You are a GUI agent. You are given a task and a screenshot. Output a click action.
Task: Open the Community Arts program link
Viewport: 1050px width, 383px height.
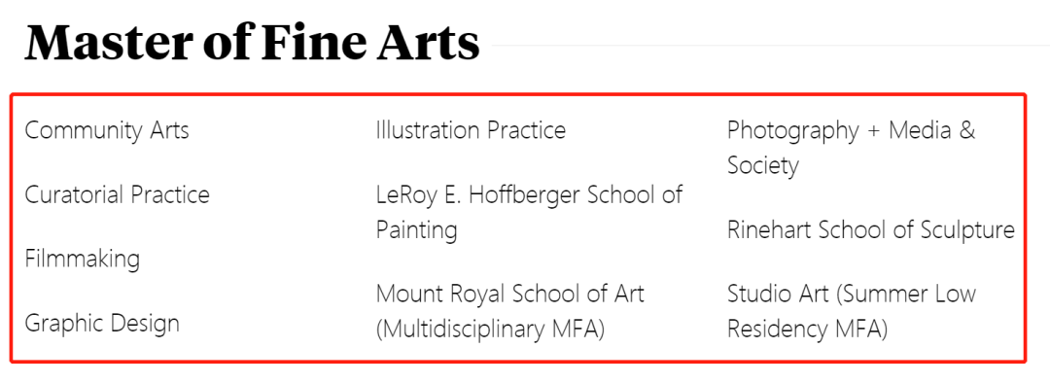point(107,130)
